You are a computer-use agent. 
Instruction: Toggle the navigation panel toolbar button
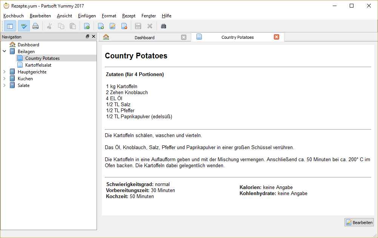pos(10,26)
